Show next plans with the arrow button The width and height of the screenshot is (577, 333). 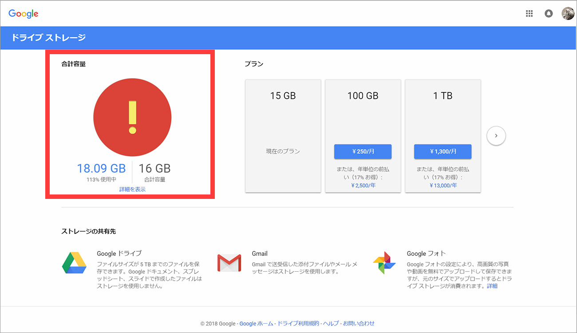point(496,136)
